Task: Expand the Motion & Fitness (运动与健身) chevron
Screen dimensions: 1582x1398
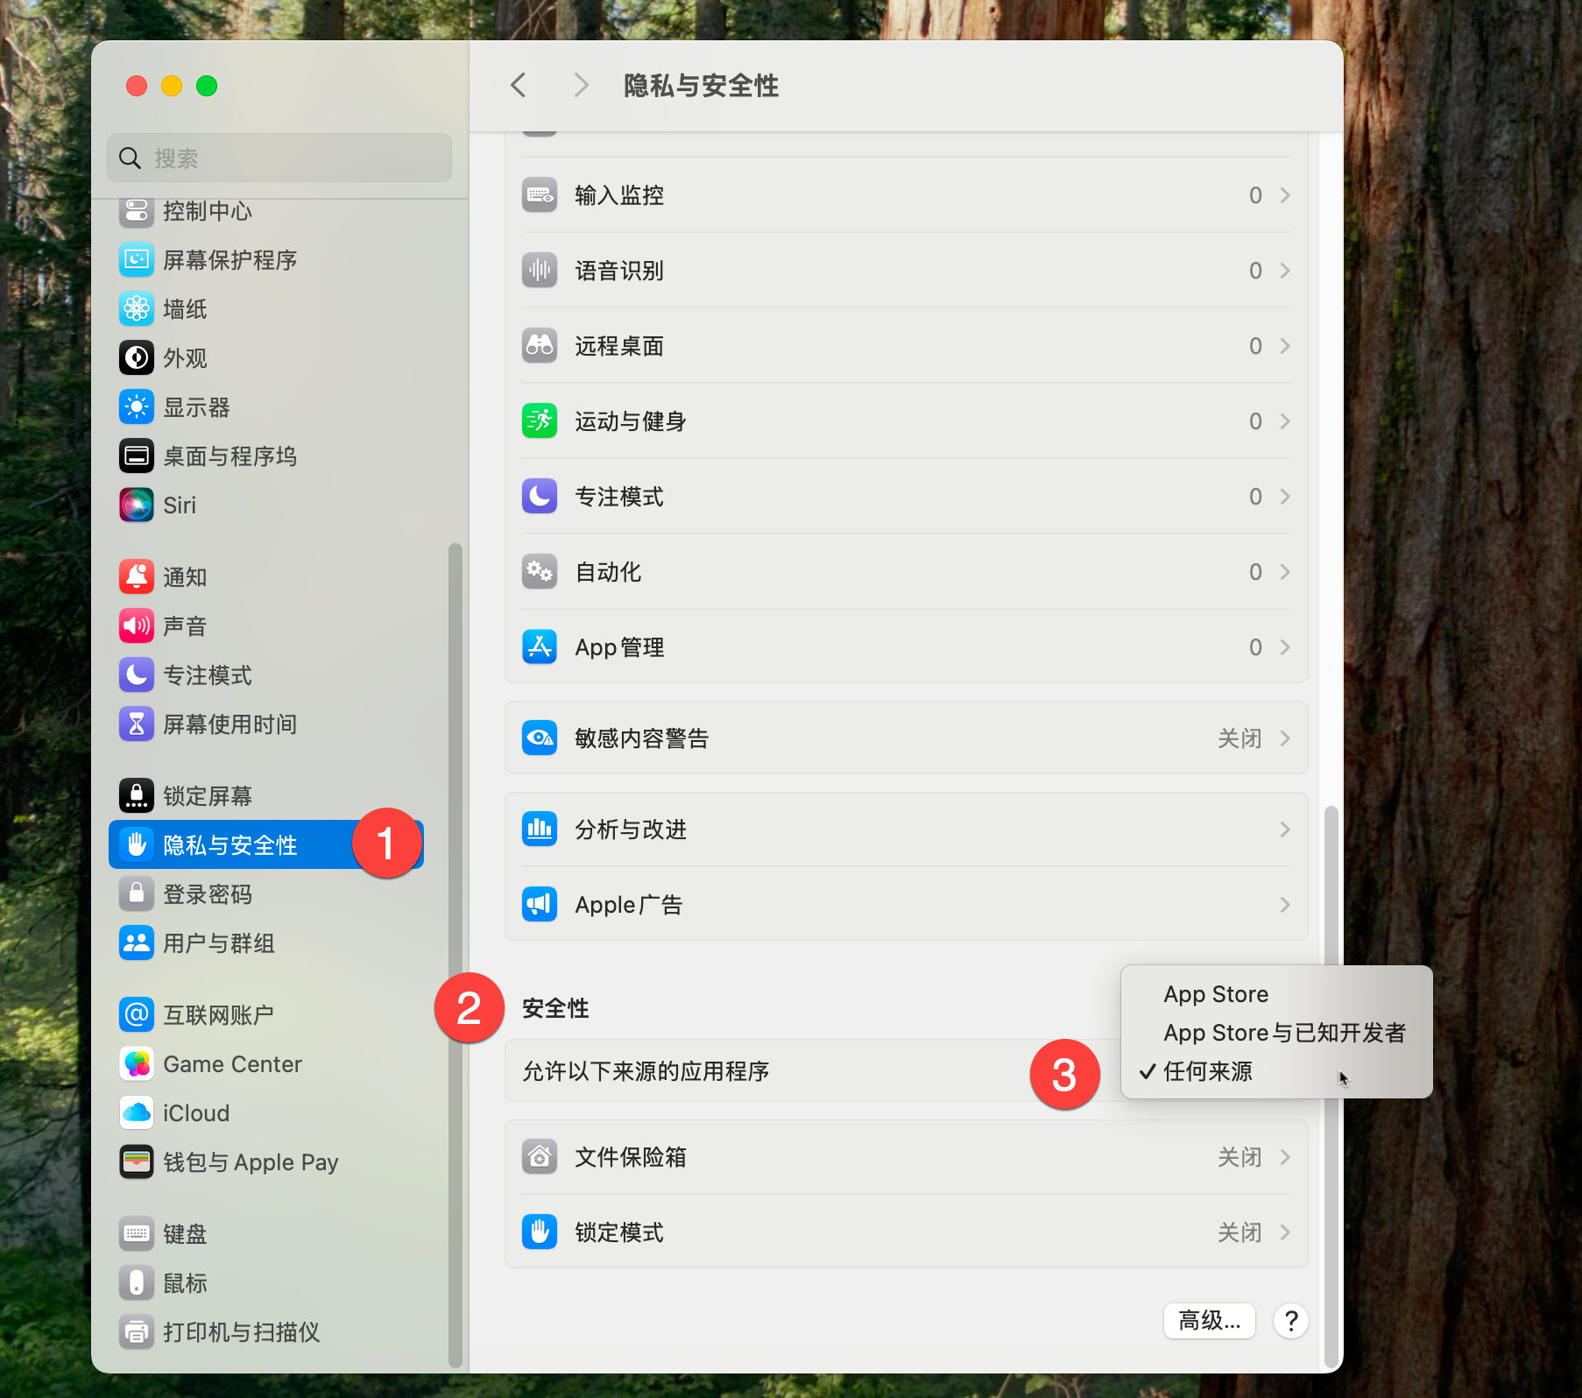Action: click(1285, 421)
